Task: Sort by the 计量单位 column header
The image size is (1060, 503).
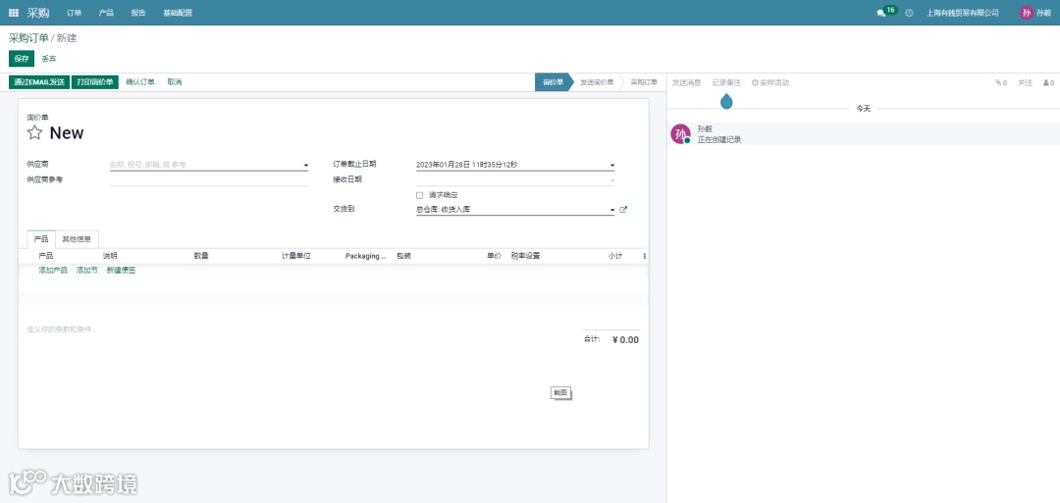Action: (296, 257)
